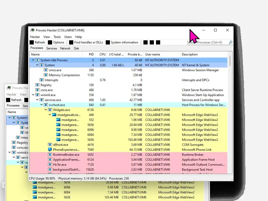Click Edge icon of PID 6096 in background window
Screen dimensions: 268x201
click(x=35, y=187)
